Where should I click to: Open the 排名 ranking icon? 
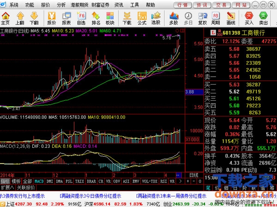coord(96,18)
